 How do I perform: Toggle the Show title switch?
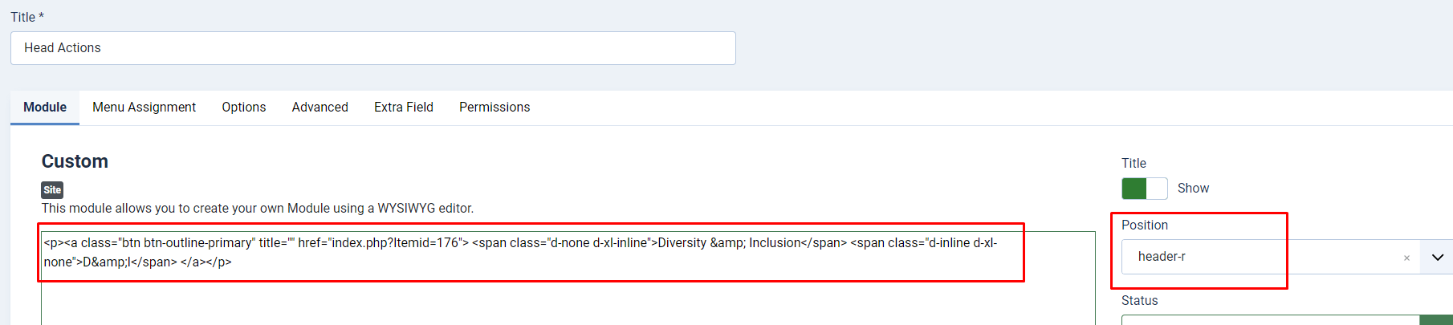point(1144,189)
